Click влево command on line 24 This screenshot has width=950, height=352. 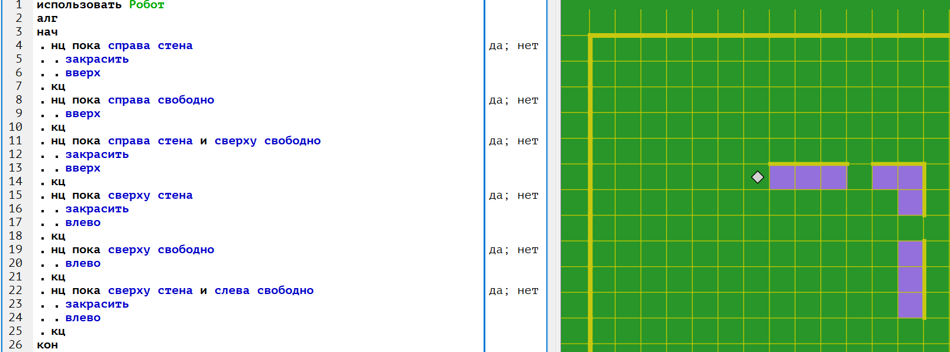[82, 318]
